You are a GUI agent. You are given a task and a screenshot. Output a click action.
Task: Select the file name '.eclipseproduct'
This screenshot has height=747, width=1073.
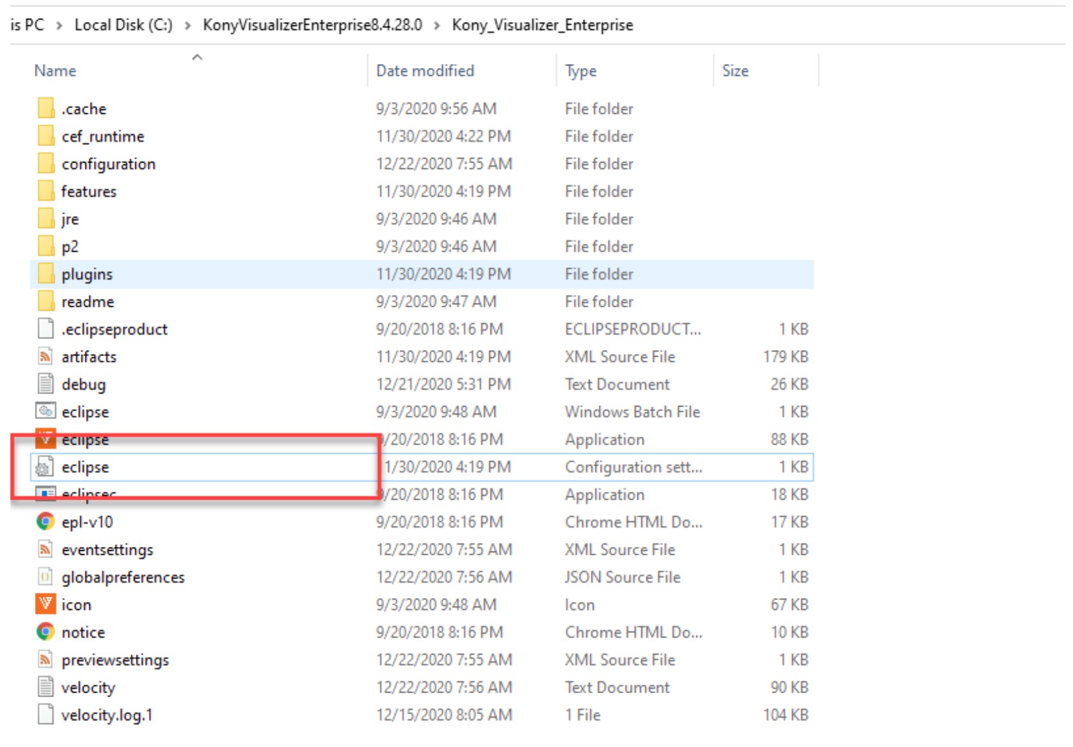coord(115,329)
